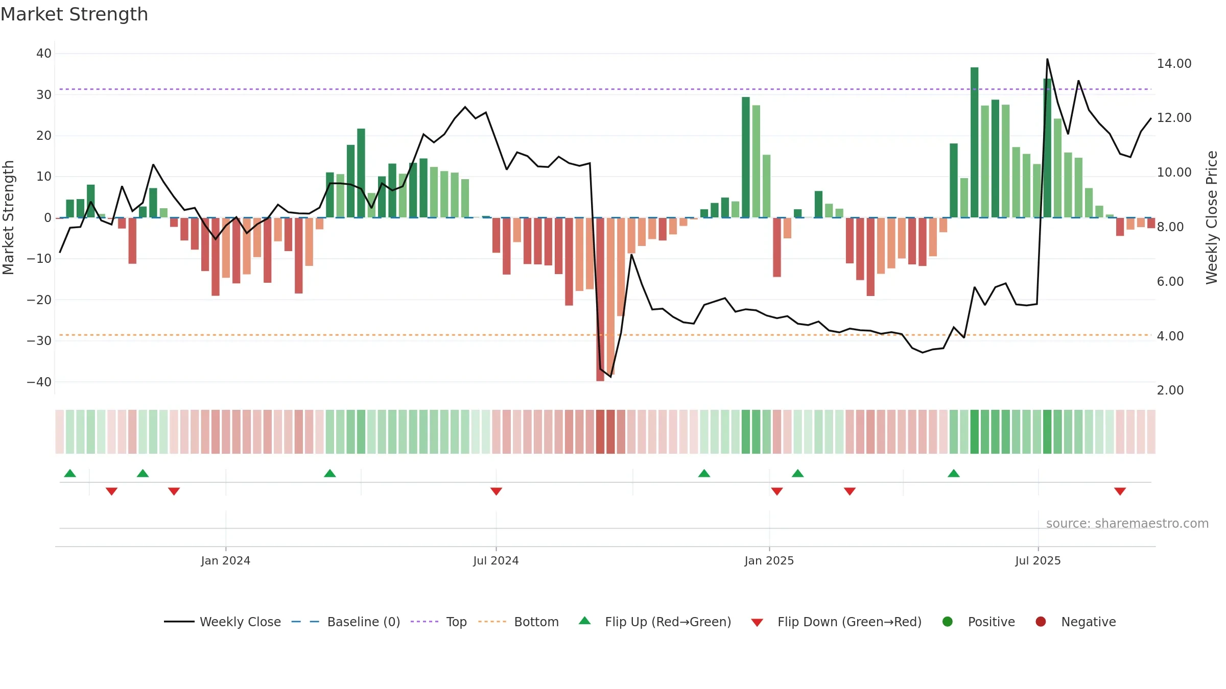Click the red Negative legend circle

[x=1041, y=622]
